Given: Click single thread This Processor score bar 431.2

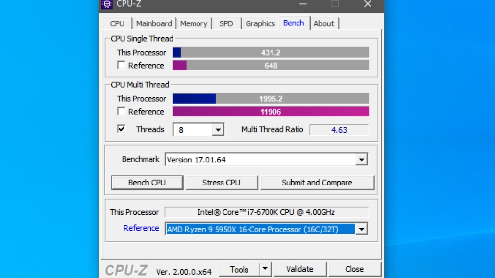Looking at the screenshot, I should click(x=271, y=53).
